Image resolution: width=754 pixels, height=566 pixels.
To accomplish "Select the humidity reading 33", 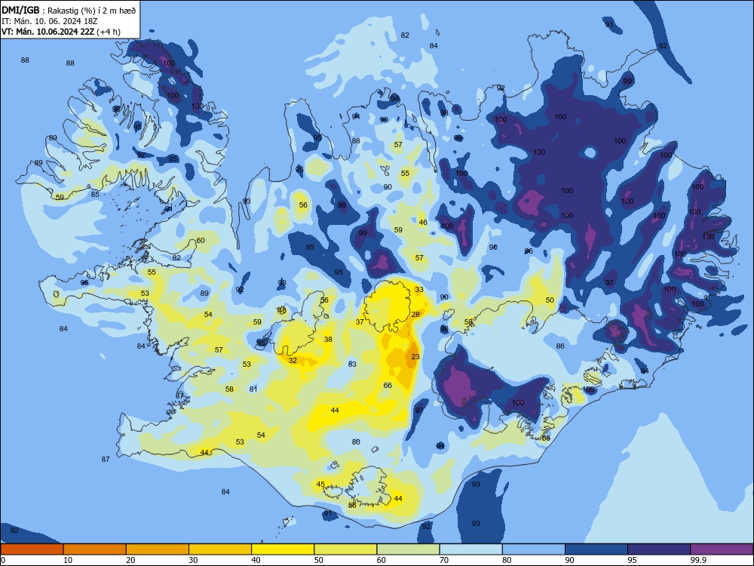I will 419,289.
